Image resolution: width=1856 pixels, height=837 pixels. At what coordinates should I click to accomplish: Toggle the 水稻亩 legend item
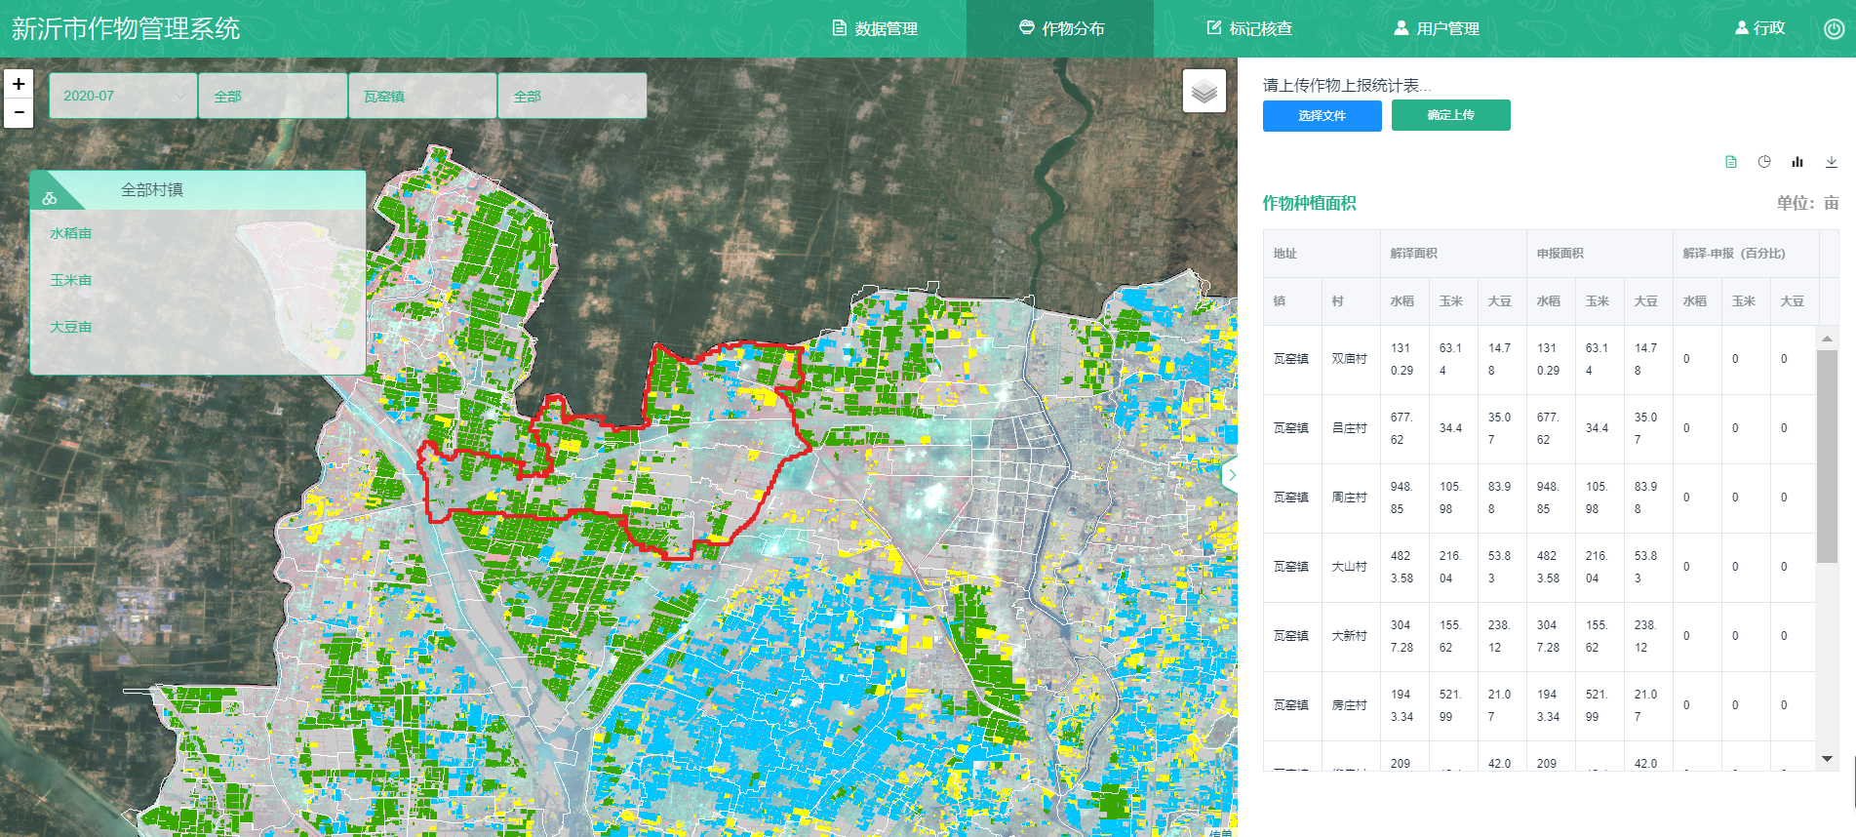click(x=71, y=233)
